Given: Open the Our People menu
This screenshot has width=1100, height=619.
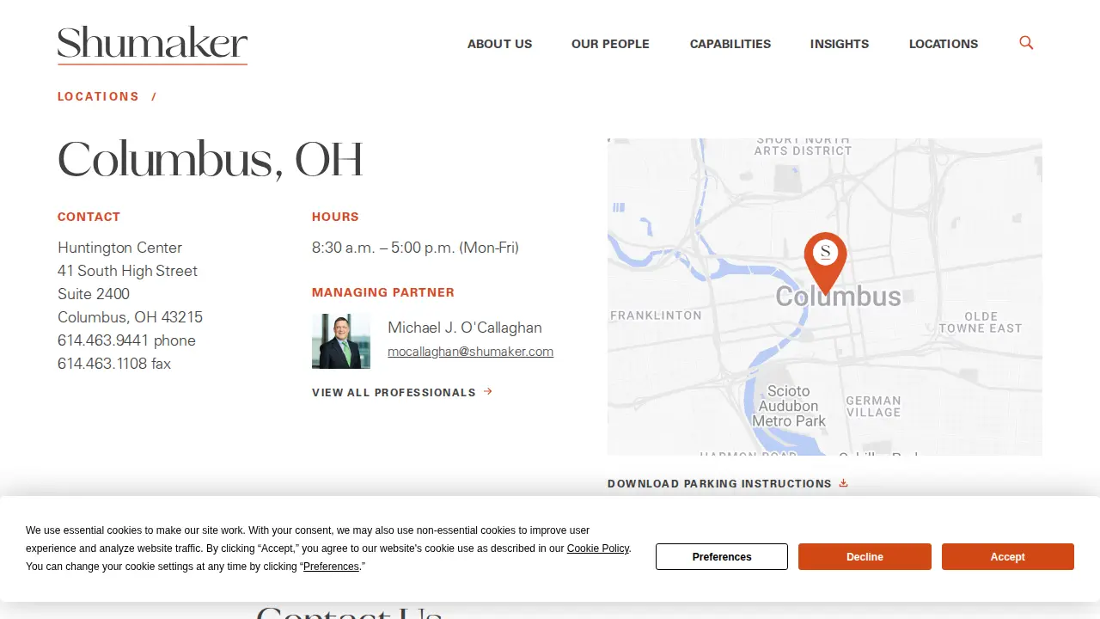Looking at the screenshot, I should pos(610,44).
